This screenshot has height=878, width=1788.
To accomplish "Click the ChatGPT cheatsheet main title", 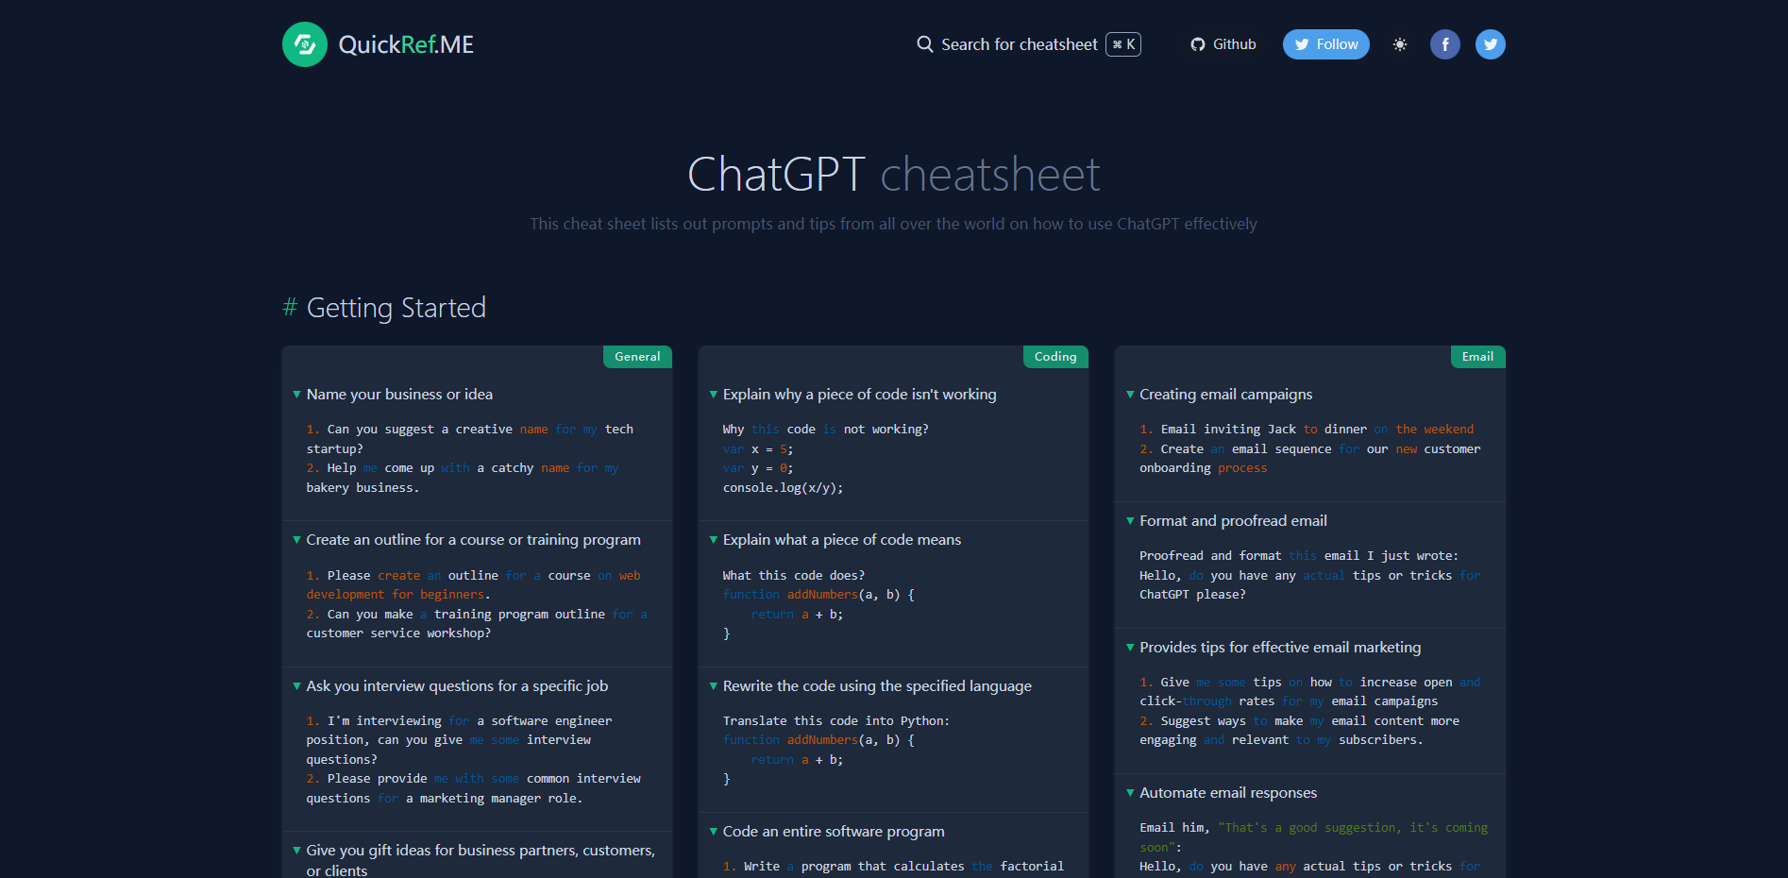I will pyautogui.click(x=894, y=175).
